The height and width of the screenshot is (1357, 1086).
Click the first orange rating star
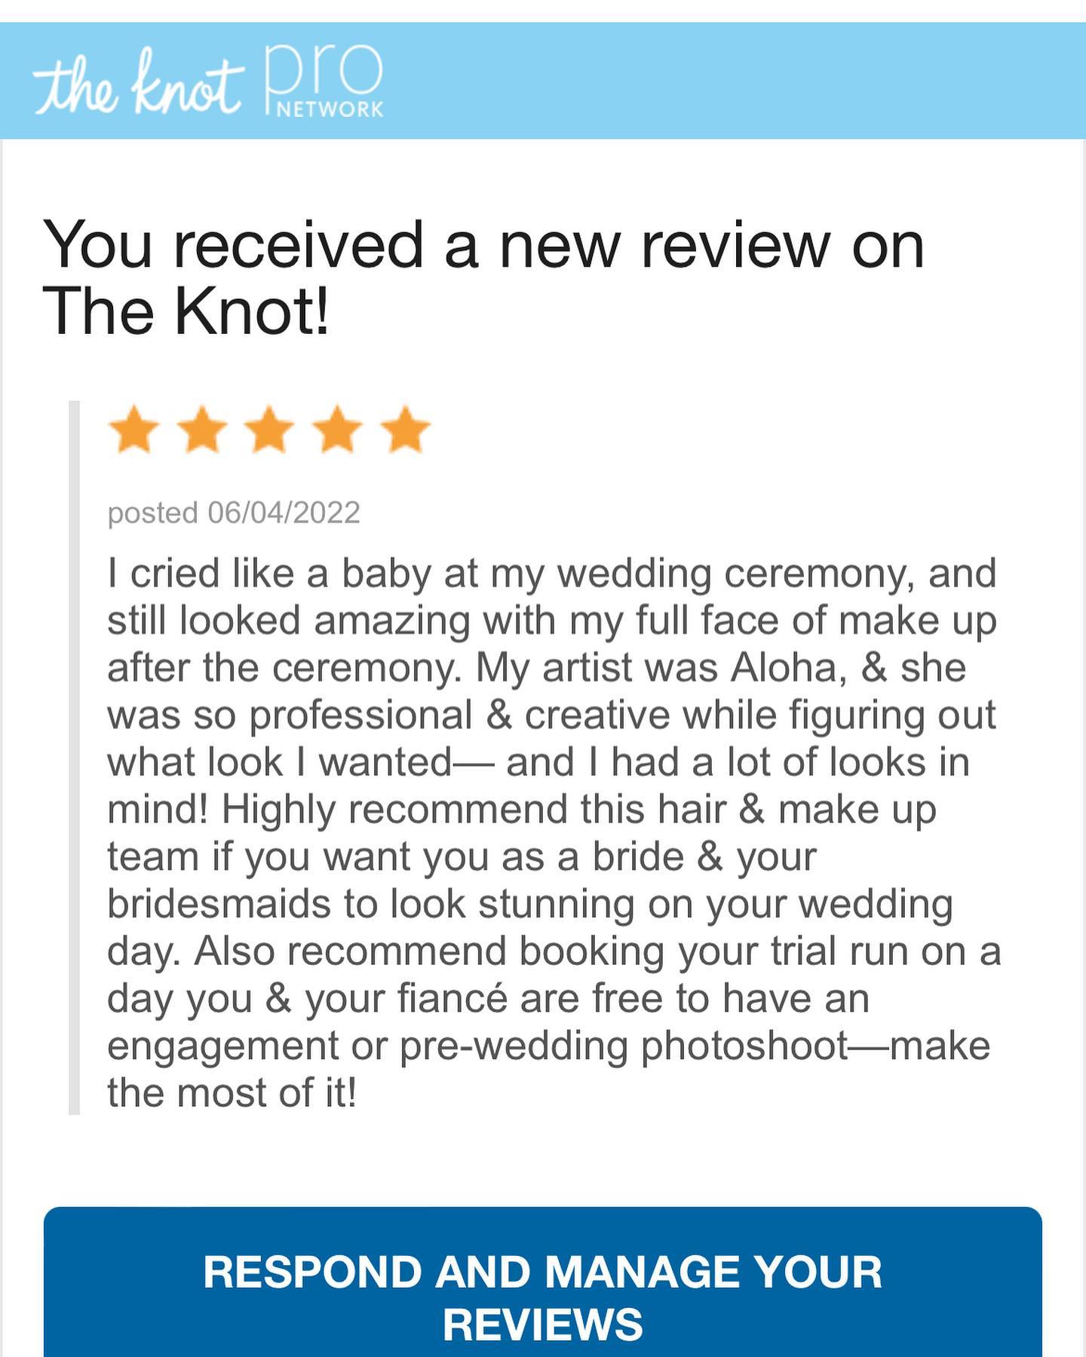pyautogui.click(x=134, y=429)
